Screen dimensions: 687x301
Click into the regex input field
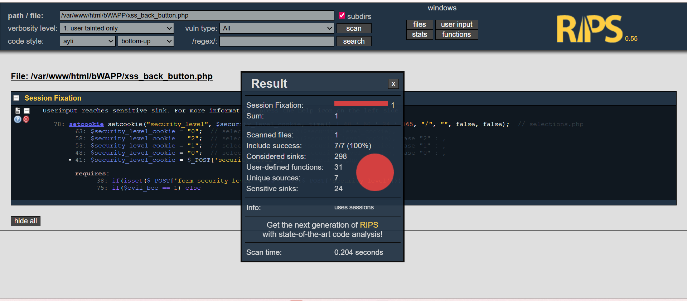click(x=277, y=42)
